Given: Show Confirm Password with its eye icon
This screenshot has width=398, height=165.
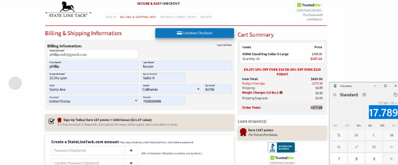Looking at the screenshot, I should tap(131, 163).
